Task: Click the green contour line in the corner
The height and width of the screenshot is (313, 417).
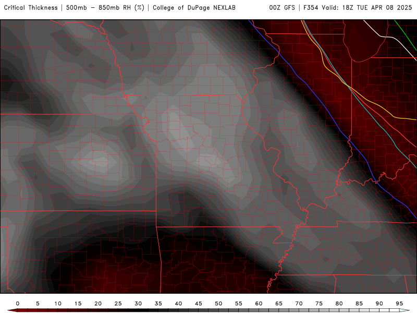Action: tap(406, 34)
